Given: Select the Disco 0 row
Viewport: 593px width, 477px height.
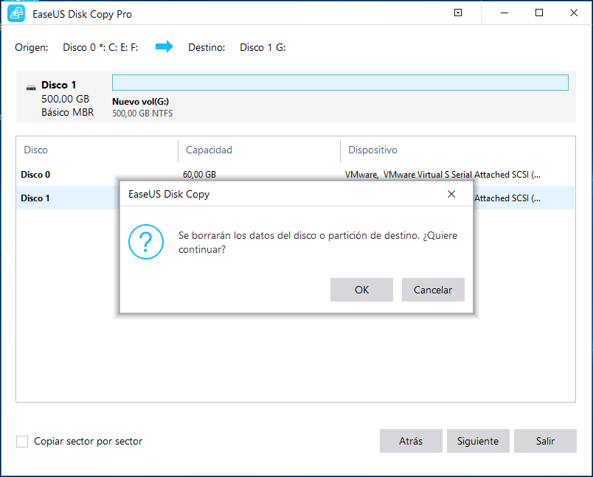Looking at the screenshot, I should pos(295,175).
